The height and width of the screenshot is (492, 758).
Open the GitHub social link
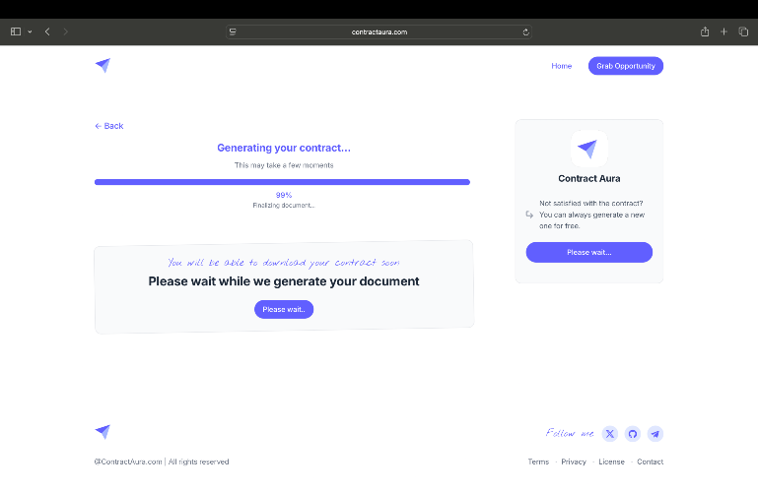632,434
